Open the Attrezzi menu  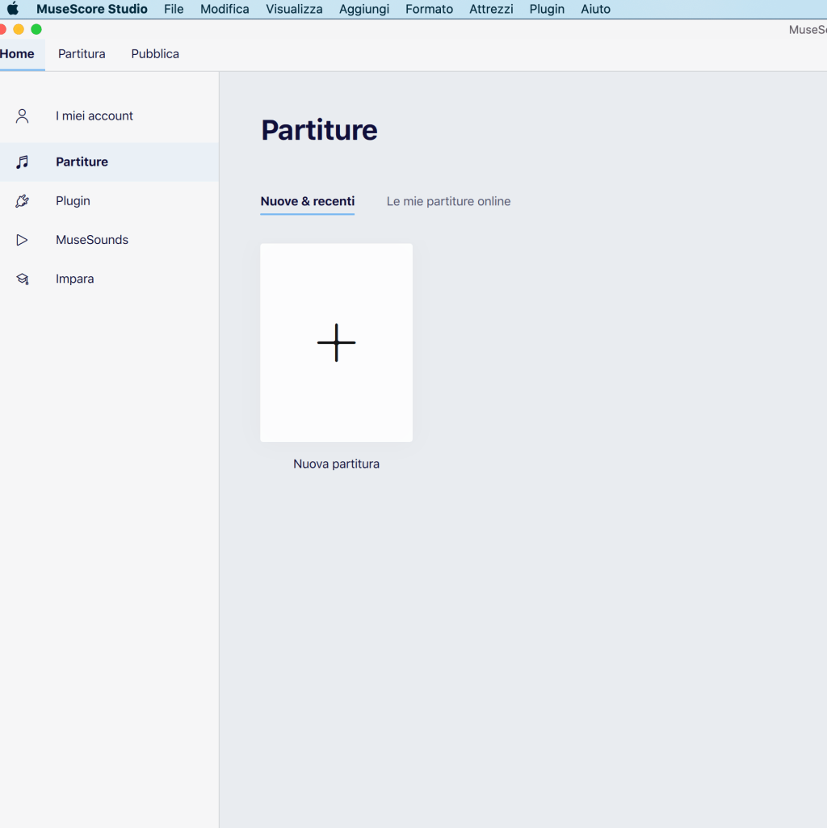click(491, 10)
